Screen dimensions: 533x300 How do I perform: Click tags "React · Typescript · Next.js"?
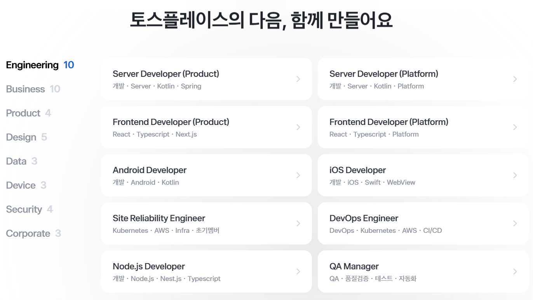point(155,134)
